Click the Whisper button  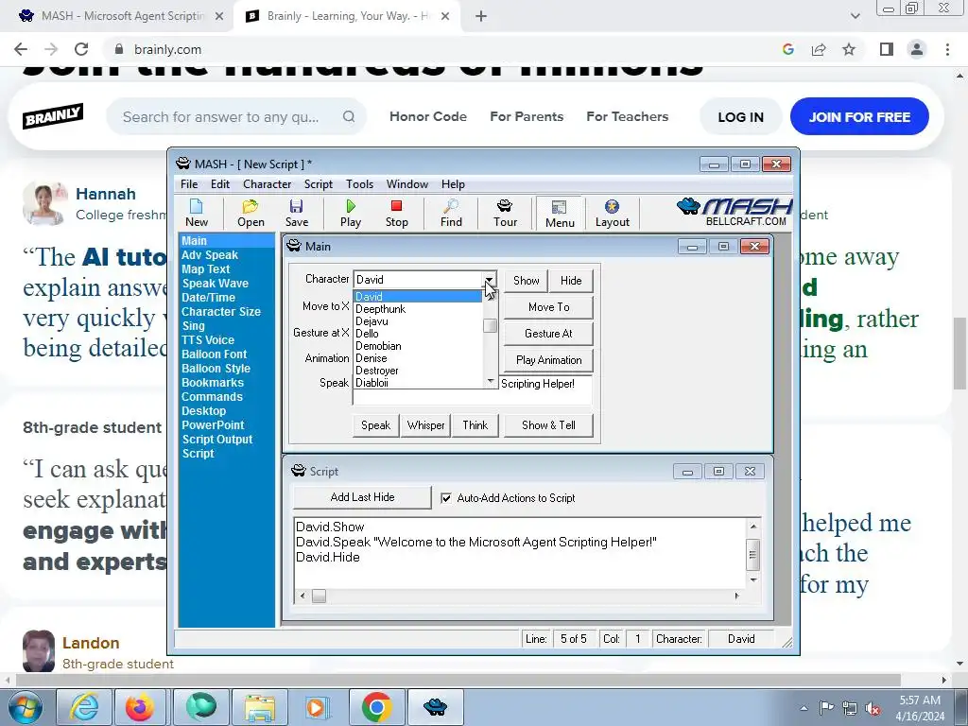(x=425, y=425)
